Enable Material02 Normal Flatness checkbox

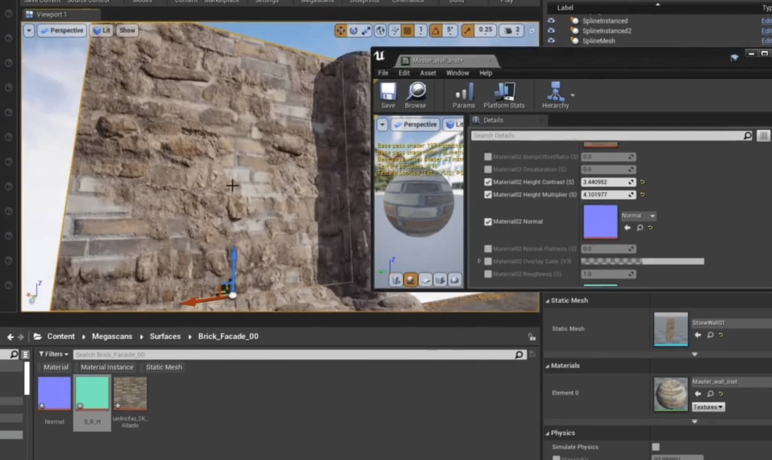tap(488, 249)
